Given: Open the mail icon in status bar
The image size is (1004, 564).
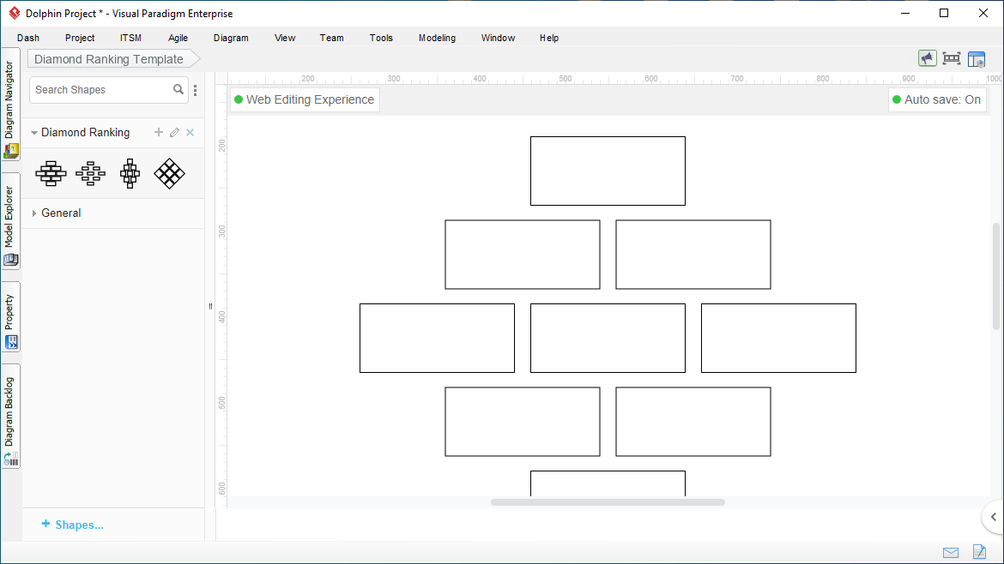Looking at the screenshot, I should (x=951, y=553).
